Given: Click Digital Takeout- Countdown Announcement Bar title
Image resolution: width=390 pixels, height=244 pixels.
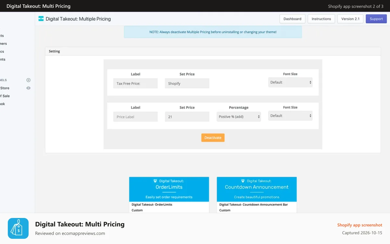Looking at the screenshot, I should click(x=253, y=205).
